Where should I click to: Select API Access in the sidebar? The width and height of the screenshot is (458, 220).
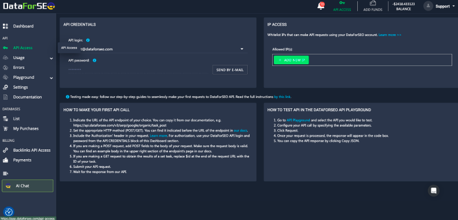coord(23,47)
